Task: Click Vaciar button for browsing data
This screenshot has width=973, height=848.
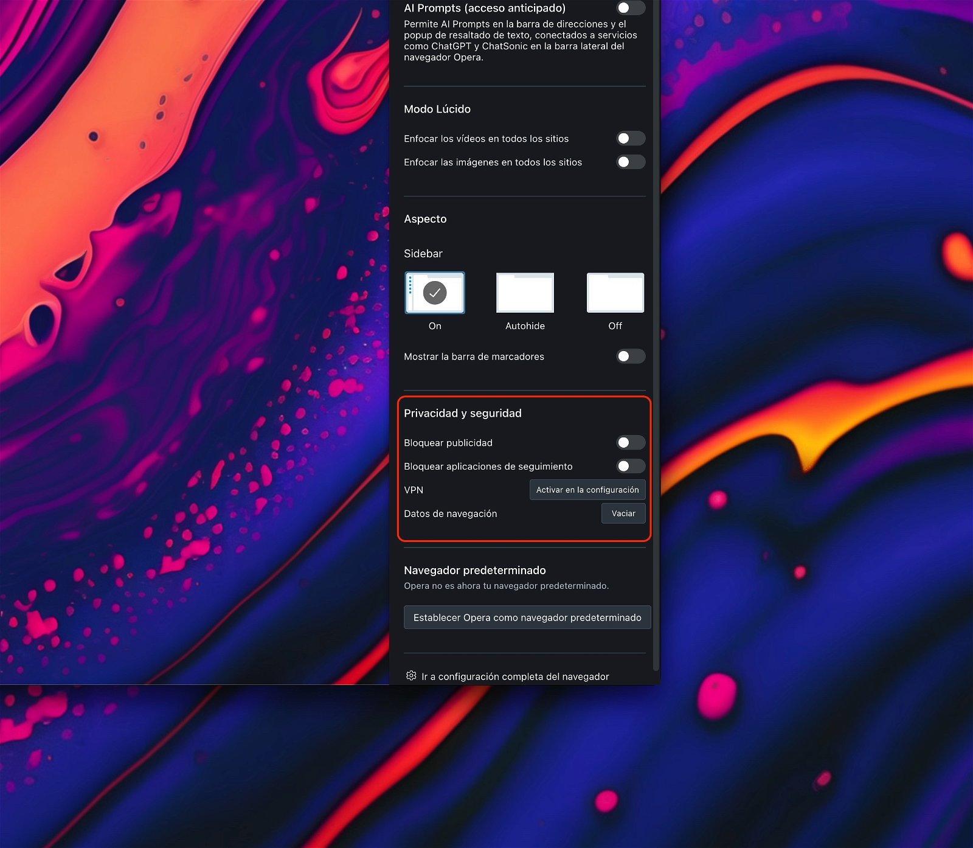Action: [623, 513]
